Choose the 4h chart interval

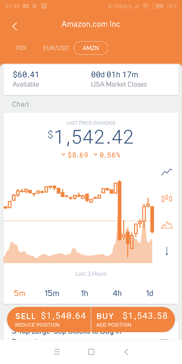(117, 293)
